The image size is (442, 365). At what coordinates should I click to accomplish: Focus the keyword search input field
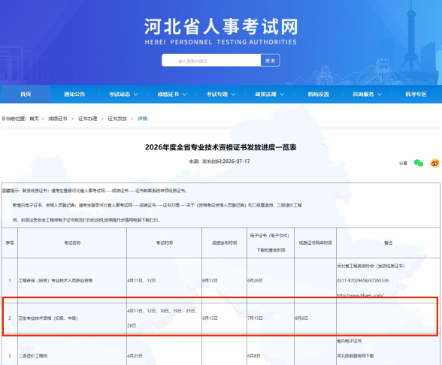[211, 60]
